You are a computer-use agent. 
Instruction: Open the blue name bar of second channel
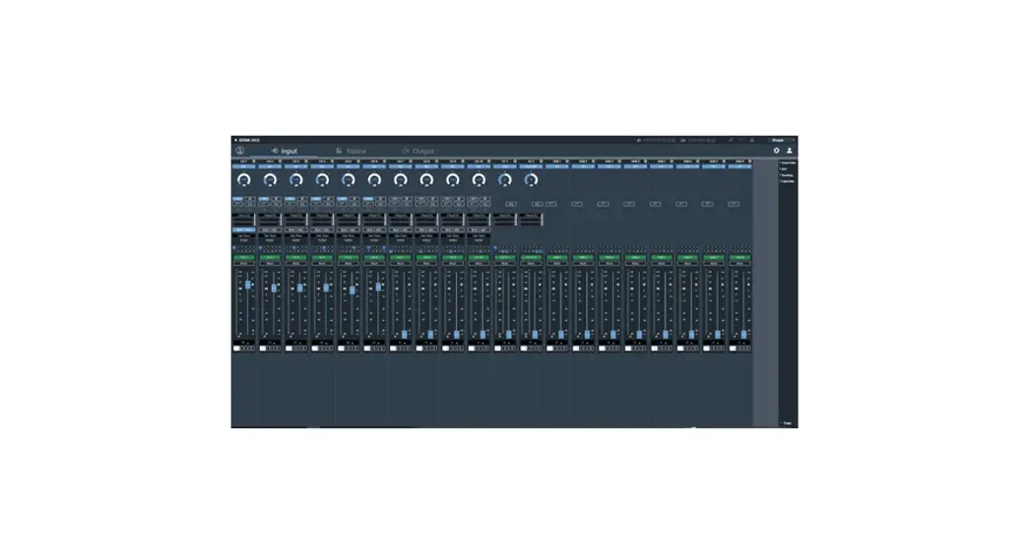click(x=270, y=166)
